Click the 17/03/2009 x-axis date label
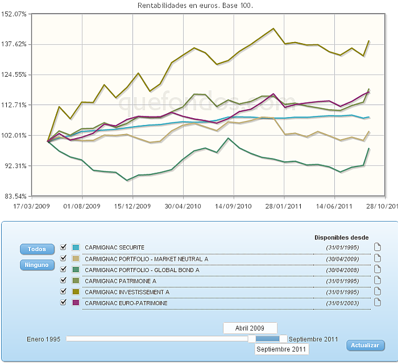Viewport: 398px width, 363px height. point(31,206)
